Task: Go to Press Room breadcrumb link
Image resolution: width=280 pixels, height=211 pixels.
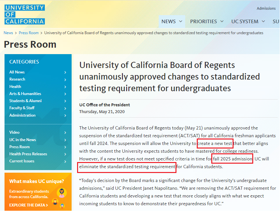Action: (29, 33)
